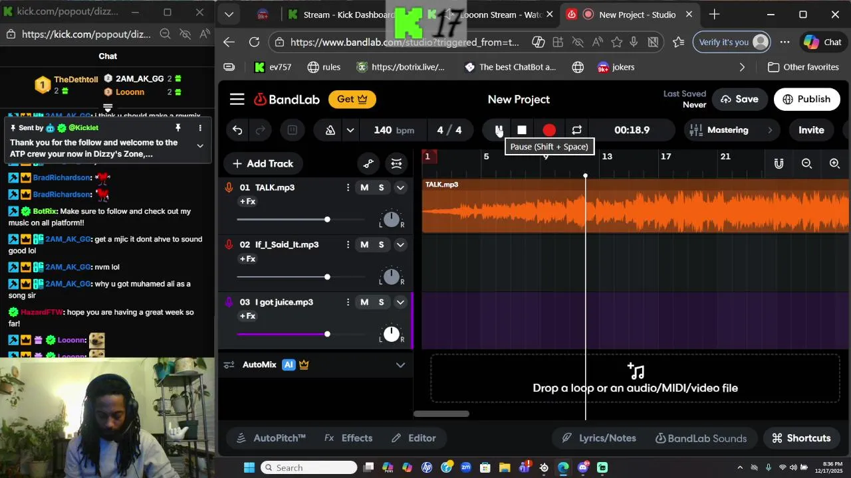Add Fx to the I got juice.mp3 track

(247, 316)
